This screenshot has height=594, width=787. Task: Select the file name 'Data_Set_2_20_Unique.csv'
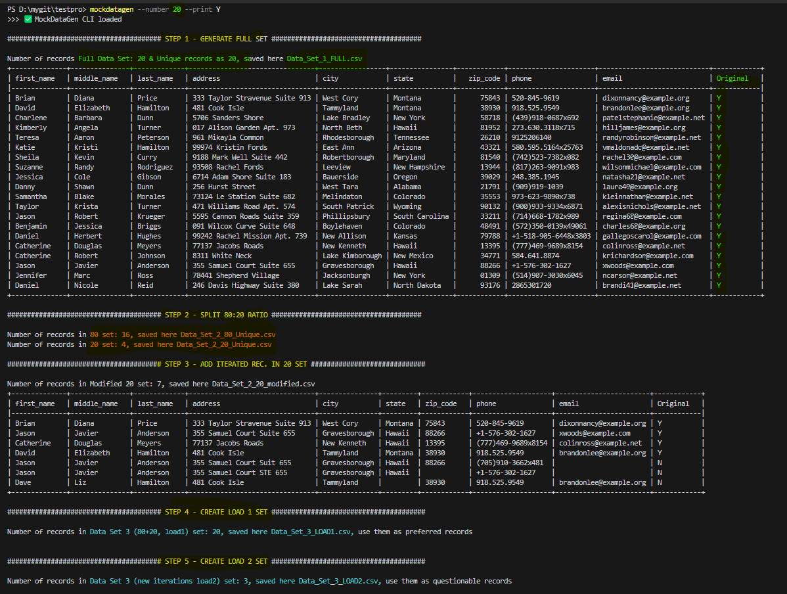pos(224,344)
